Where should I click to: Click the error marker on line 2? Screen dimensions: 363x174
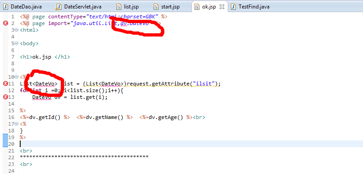(5, 23)
